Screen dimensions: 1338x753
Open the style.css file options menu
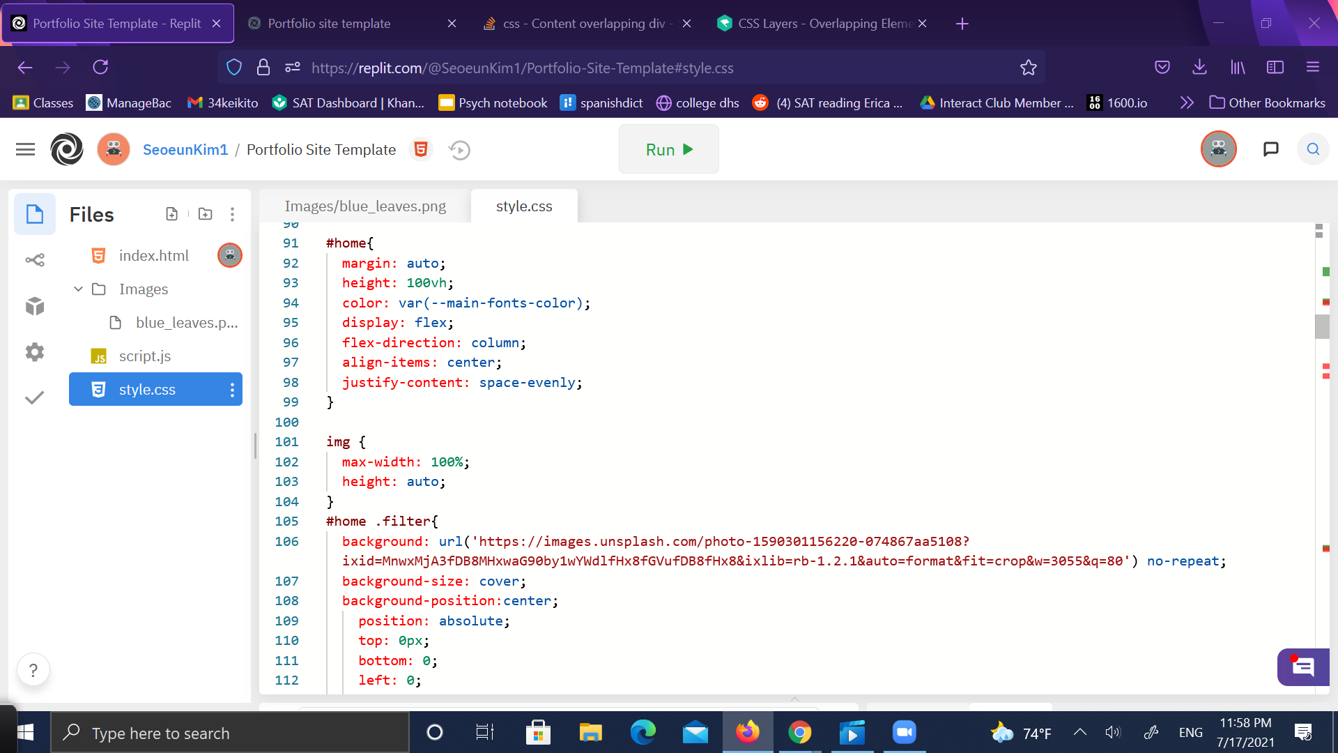(x=232, y=390)
